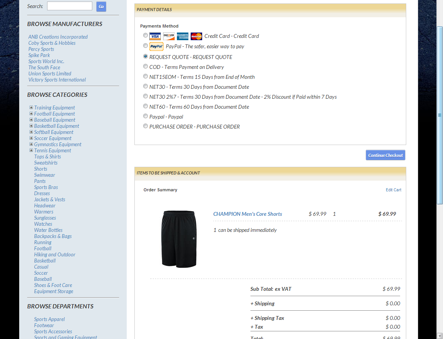Open Victory Sports International link
The image size is (443, 339).
tap(57, 80)
